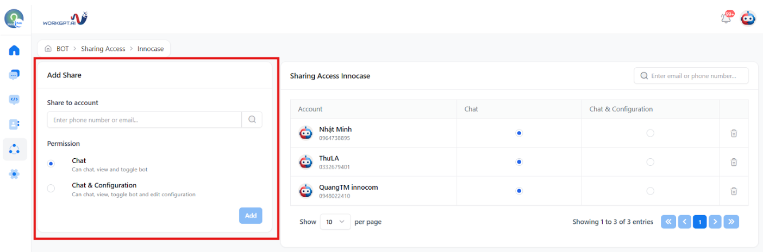Image resolution: width=763 pixels, height=252 pixels.
Task: Open the contacts card sidebar icon
Action: click(x=15, y=125)
